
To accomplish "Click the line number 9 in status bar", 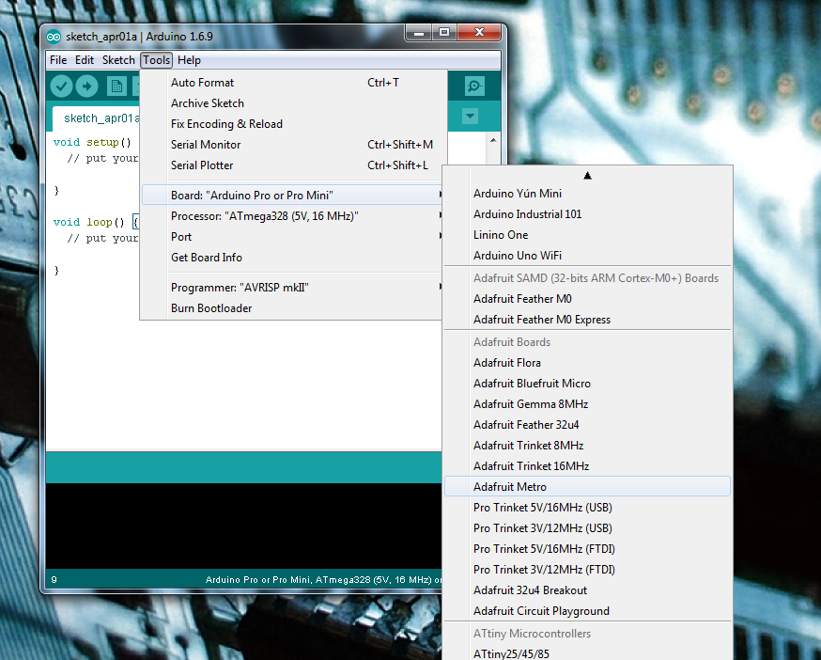I will (54, 580).
